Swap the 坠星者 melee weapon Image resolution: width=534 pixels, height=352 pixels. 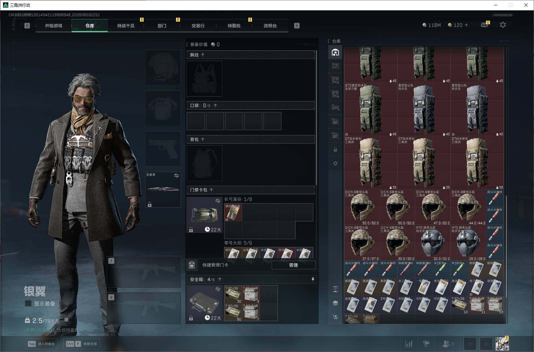pos(176,175)
